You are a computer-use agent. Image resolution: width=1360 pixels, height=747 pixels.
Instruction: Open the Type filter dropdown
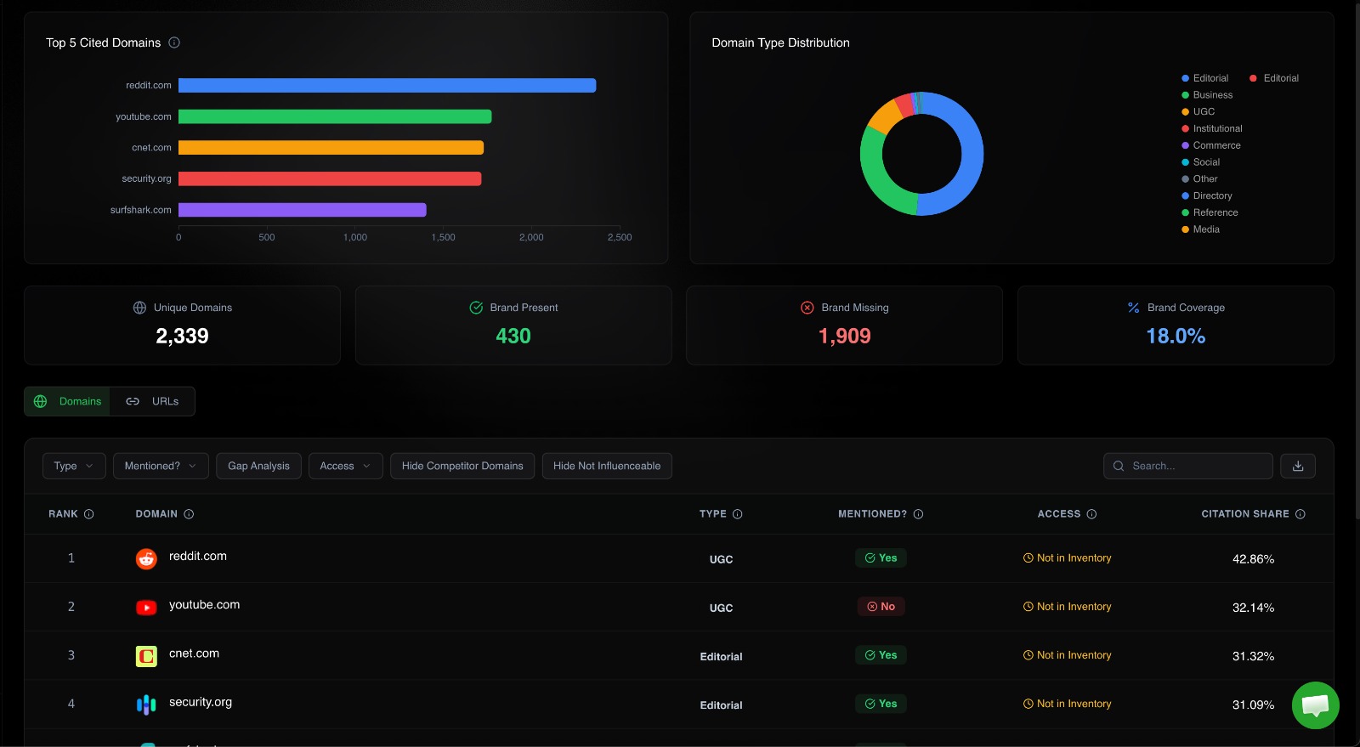(x=74, y=466)
